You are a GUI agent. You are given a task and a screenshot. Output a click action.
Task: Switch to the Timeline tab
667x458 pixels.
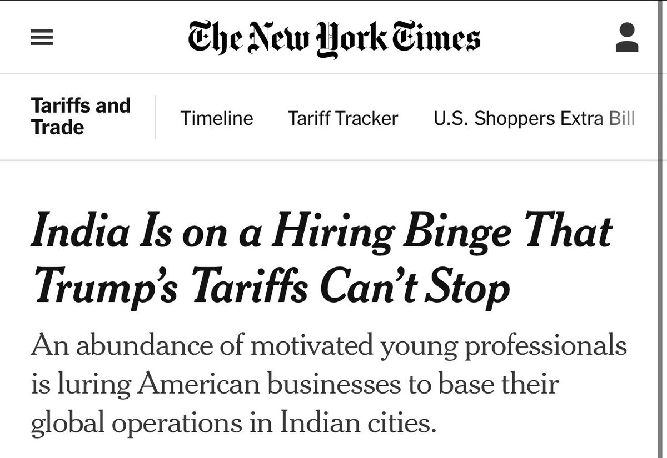click(x=217, y=118)
